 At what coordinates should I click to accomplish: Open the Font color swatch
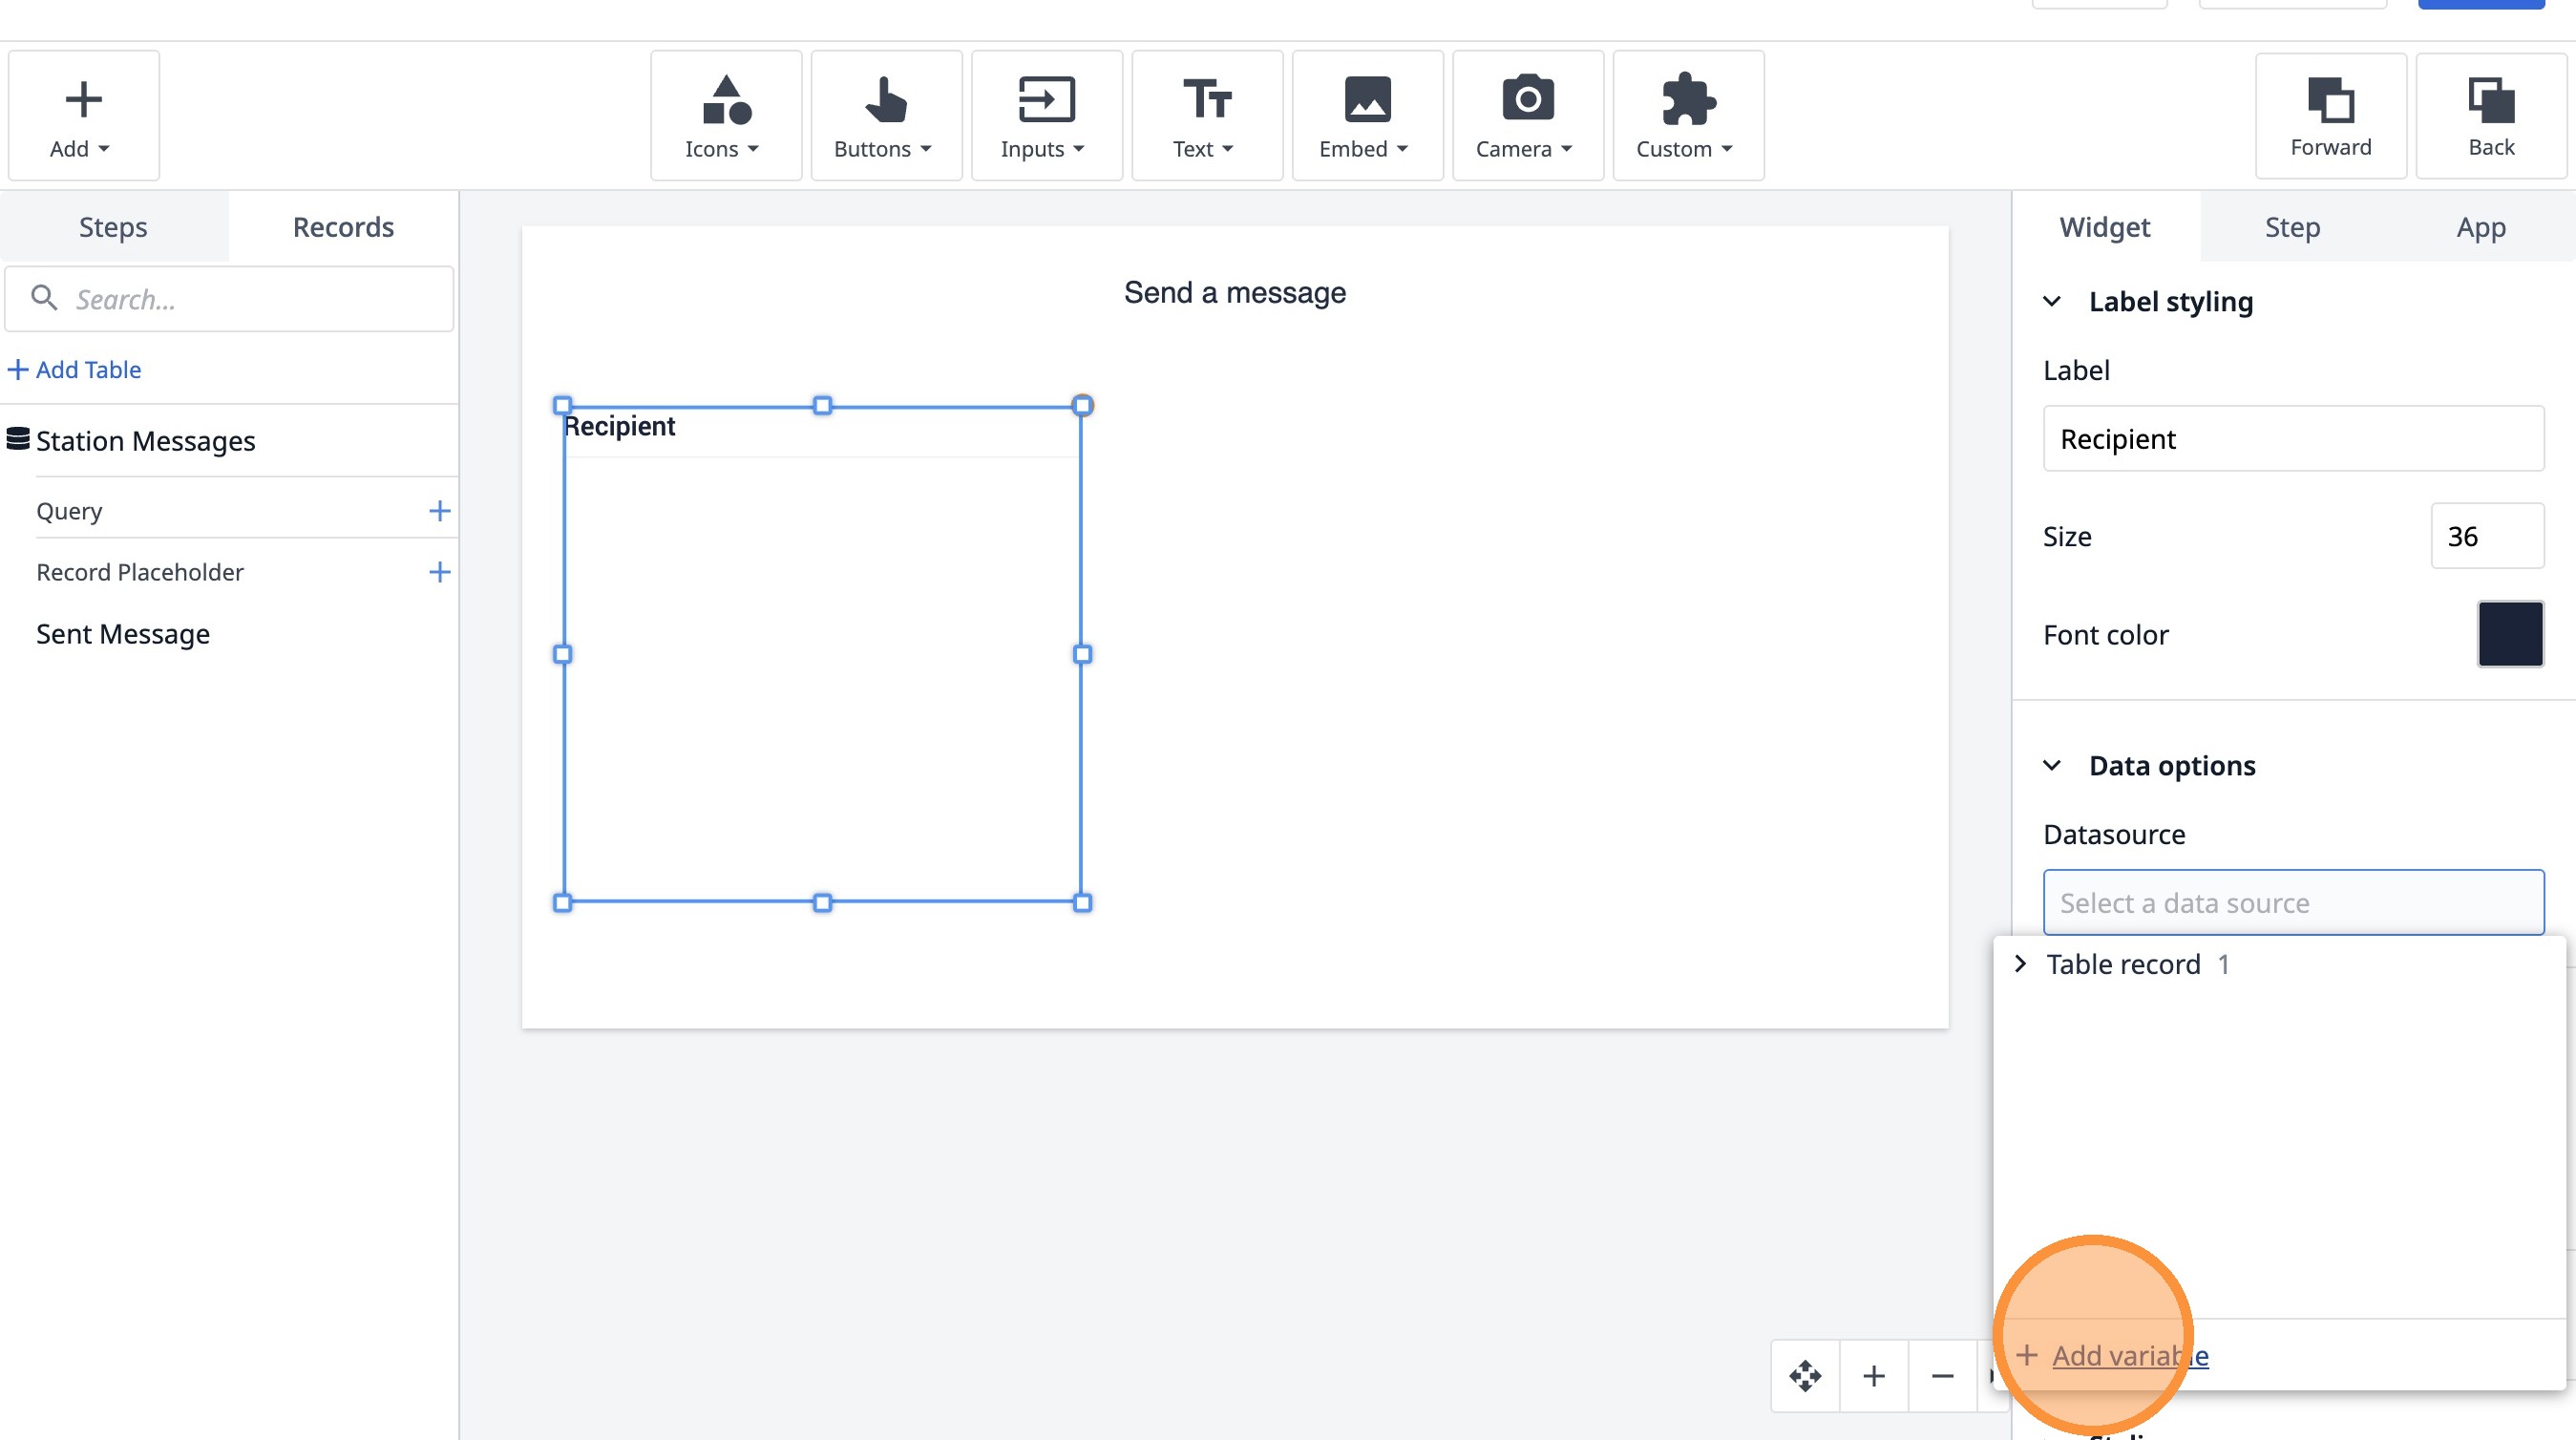pyautogui.click(x=2510, y=634)
